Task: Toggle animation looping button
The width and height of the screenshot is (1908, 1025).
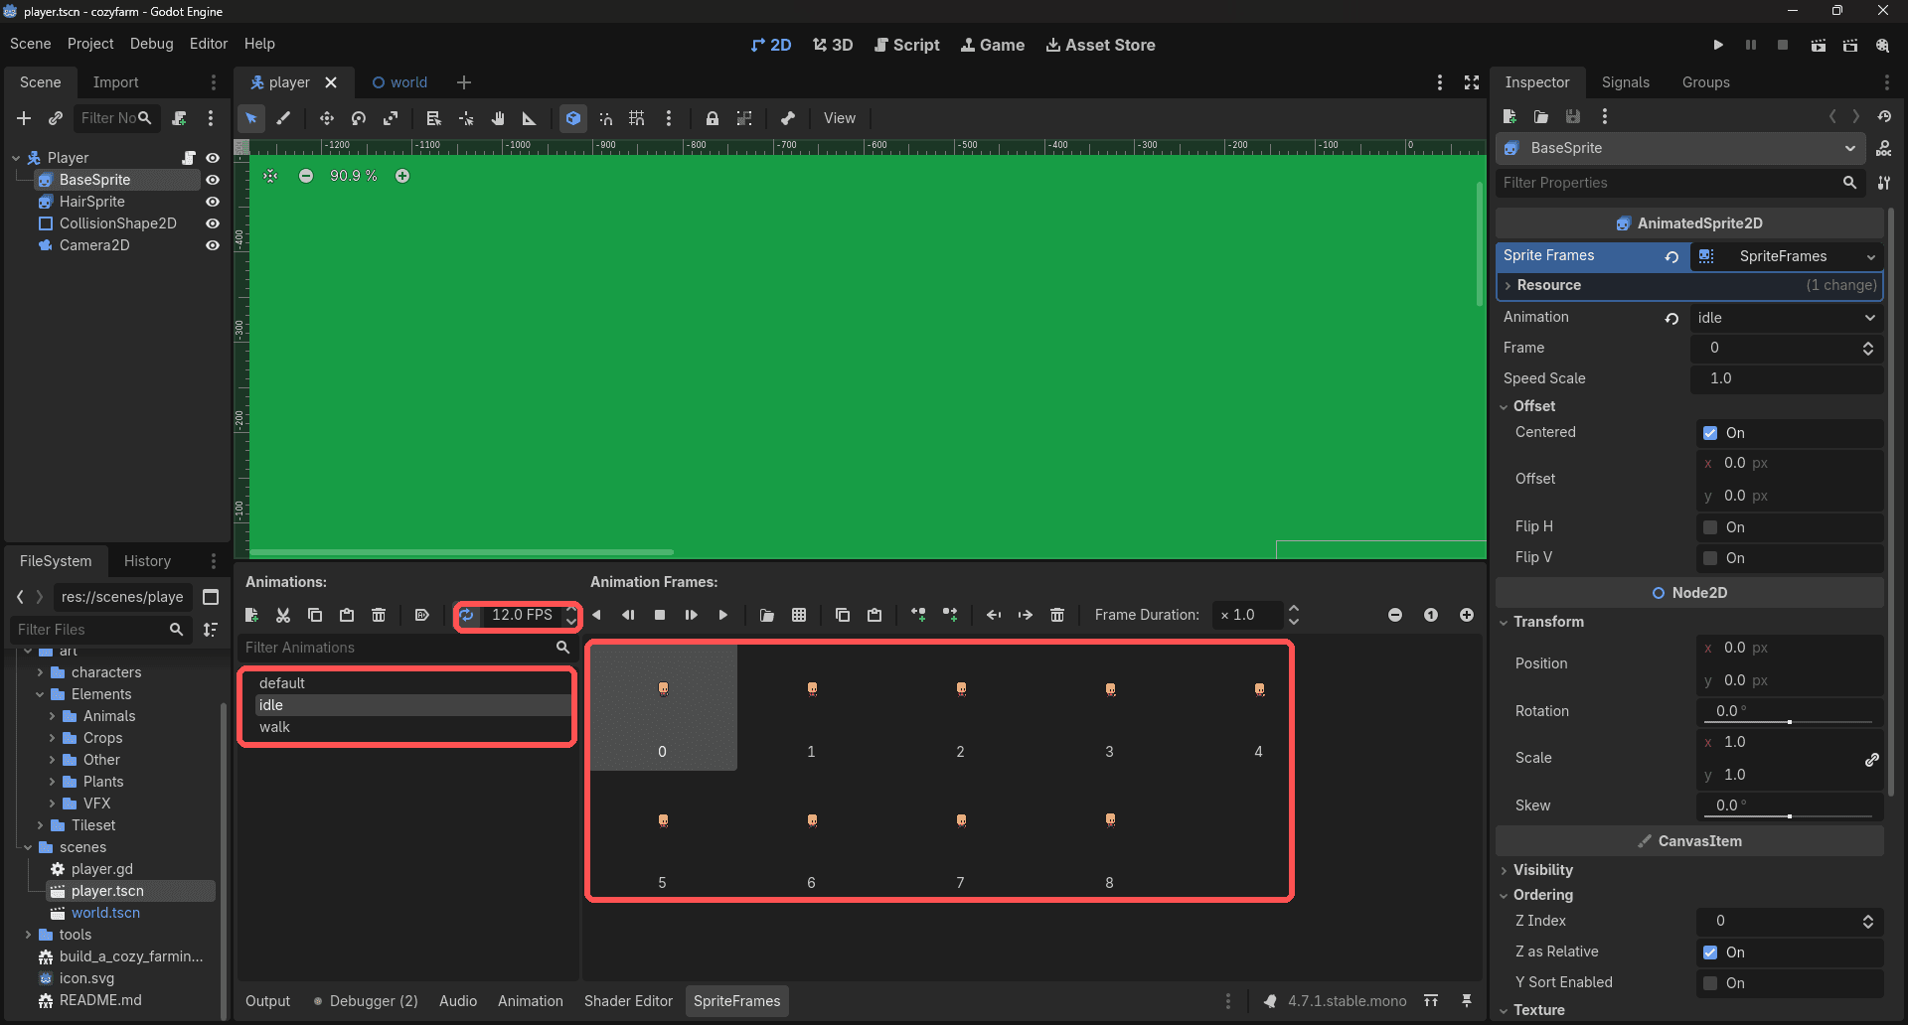Action: [x=466, y=615]
